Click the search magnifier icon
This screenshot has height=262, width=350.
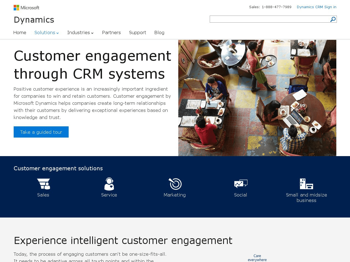click(333, 19)
